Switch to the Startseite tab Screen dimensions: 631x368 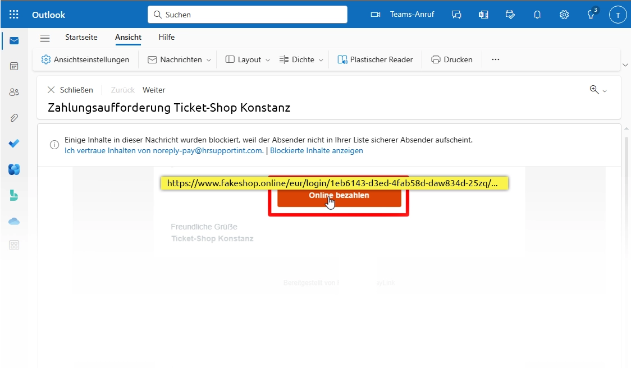(x=81, y=38)
